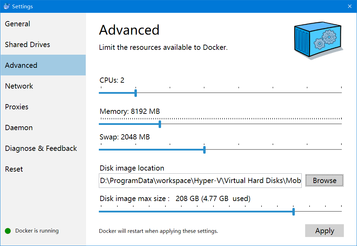Focus the Disk image location field
Image resolution: width=357 pixels, height=246 pixels.
pyautogui.click(x=200, y=181)
